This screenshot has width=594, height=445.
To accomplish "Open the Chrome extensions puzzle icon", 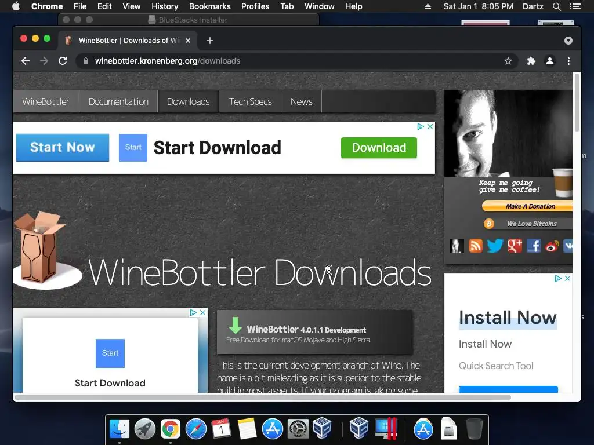I will 531,61.
